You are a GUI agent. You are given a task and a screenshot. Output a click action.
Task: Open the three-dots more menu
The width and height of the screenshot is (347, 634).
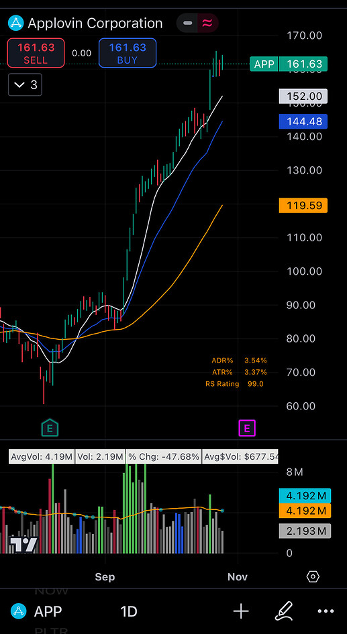pyautogui.click(x=326, y=611)
